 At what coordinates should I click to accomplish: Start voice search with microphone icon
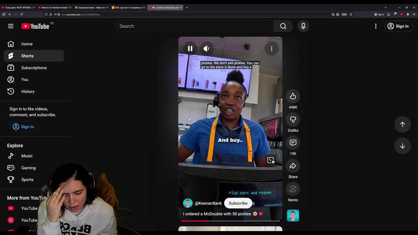[303, 26]
